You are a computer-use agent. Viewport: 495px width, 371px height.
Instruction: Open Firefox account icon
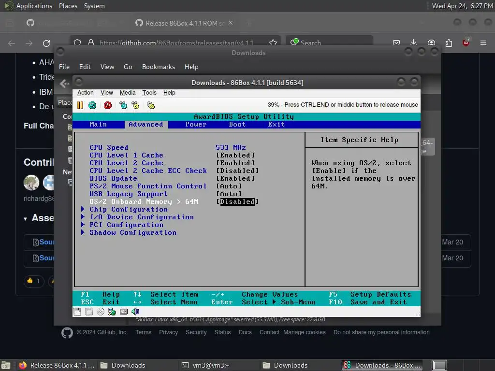(x=431, y=43)
